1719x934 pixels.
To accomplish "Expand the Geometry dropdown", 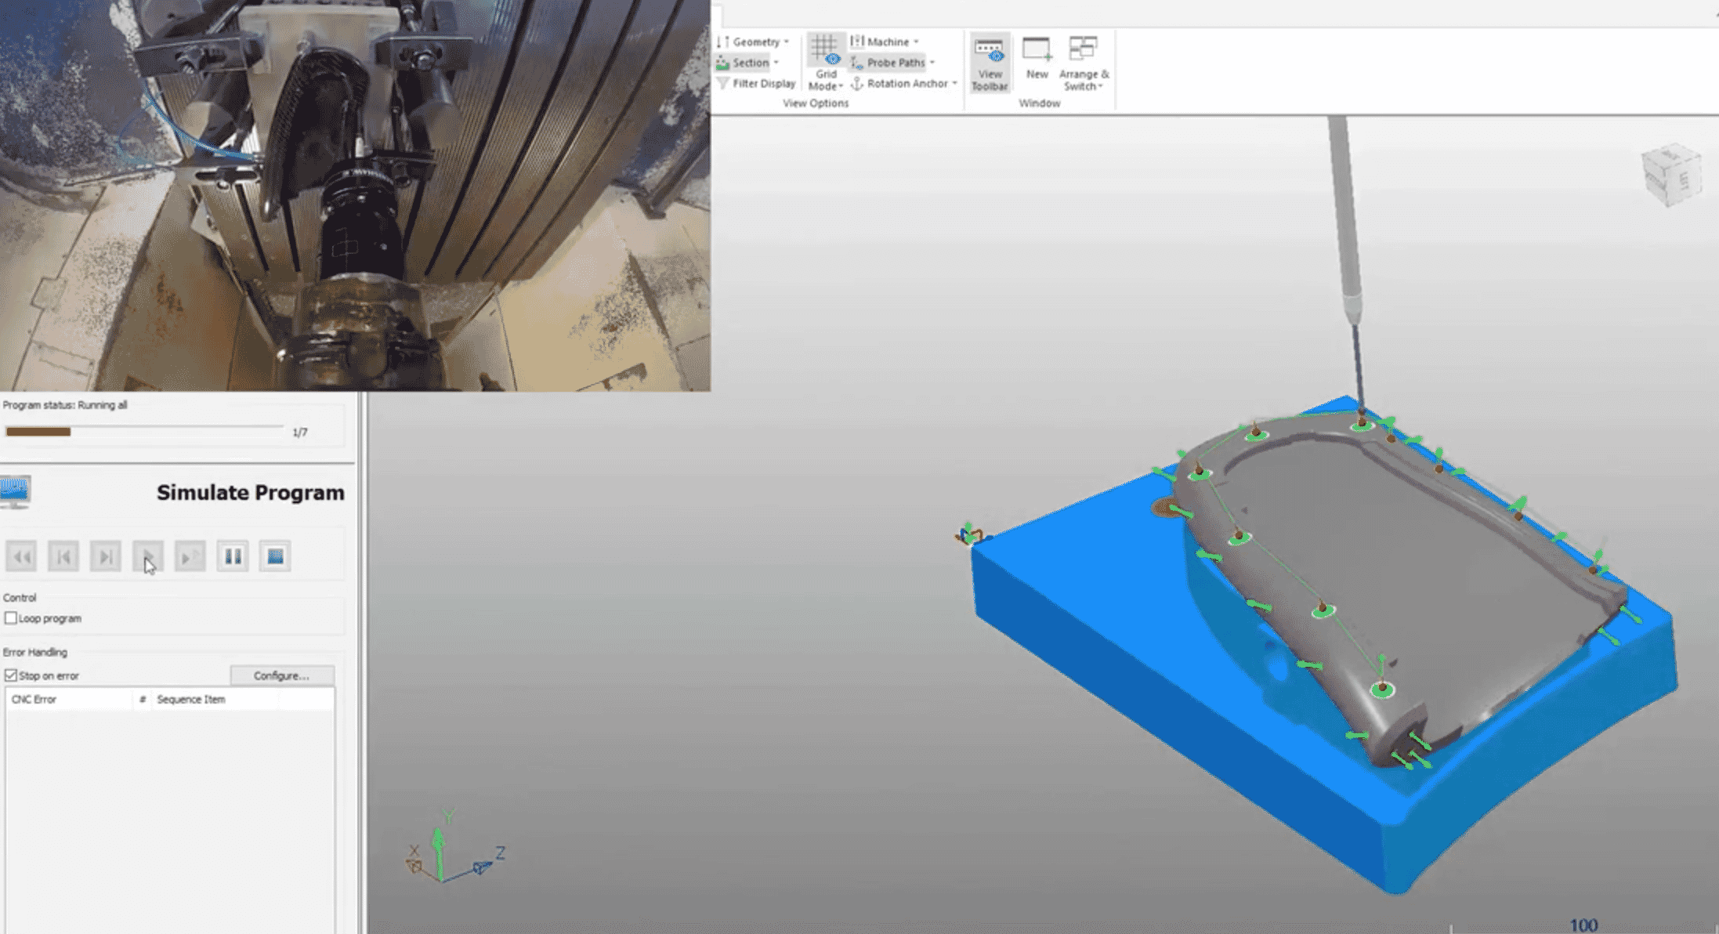I will 786,42.
